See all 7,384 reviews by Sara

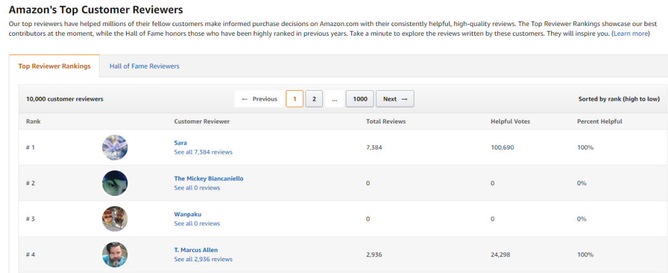(203, 152)
